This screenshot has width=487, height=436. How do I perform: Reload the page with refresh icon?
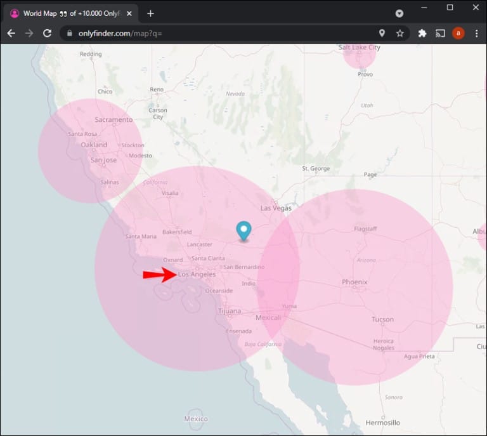[47, 33]
